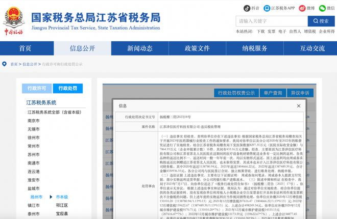Select 连云港 in the region list
Image resolution: width=337 pixels, height=219 pixels.
tap(34, 172)
